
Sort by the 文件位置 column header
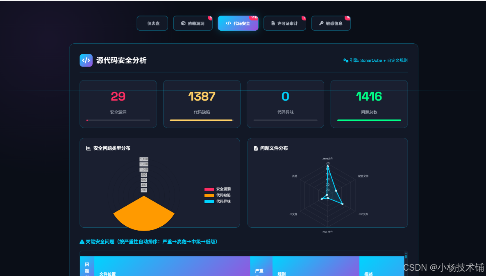(172, 266)
